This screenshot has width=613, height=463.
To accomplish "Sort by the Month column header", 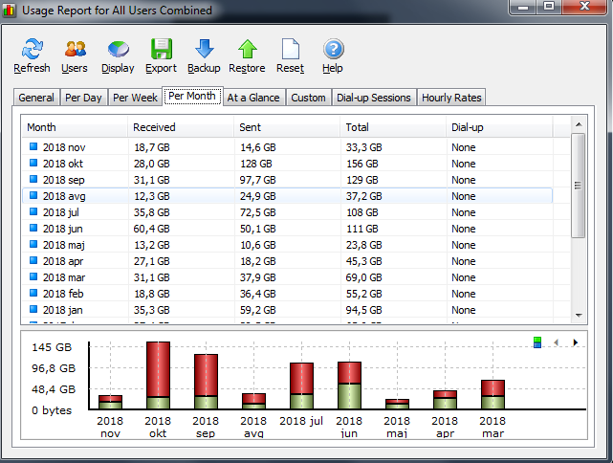I will (75, 127).
